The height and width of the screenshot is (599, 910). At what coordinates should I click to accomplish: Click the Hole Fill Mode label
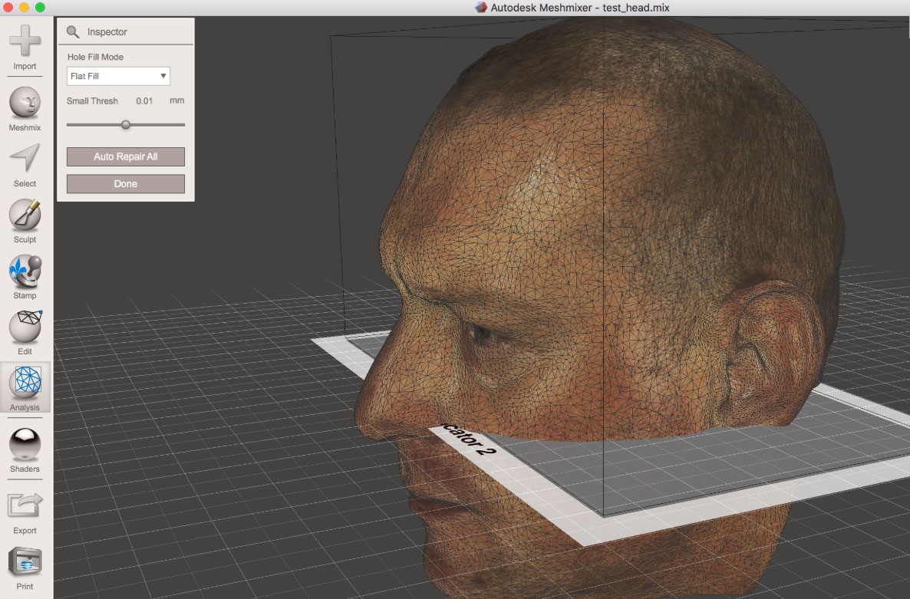click(x=95, y=57)
